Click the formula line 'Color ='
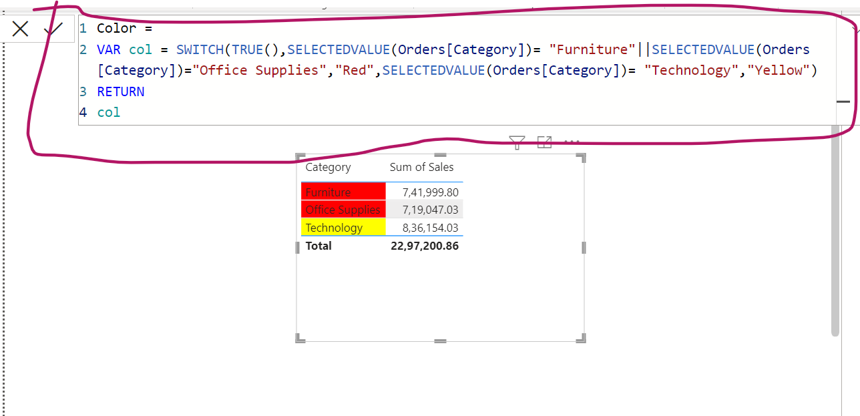 (x=125, y=29)
